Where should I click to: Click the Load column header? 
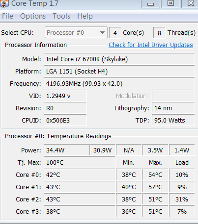pos(182,162)
